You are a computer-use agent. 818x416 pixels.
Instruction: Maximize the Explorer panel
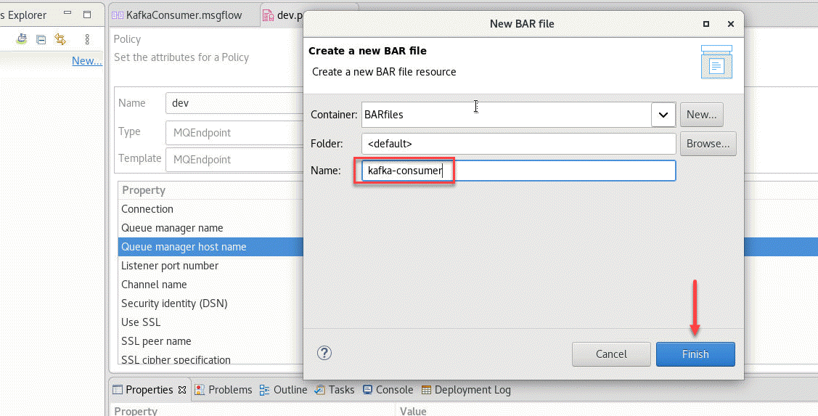pos(87,15)
